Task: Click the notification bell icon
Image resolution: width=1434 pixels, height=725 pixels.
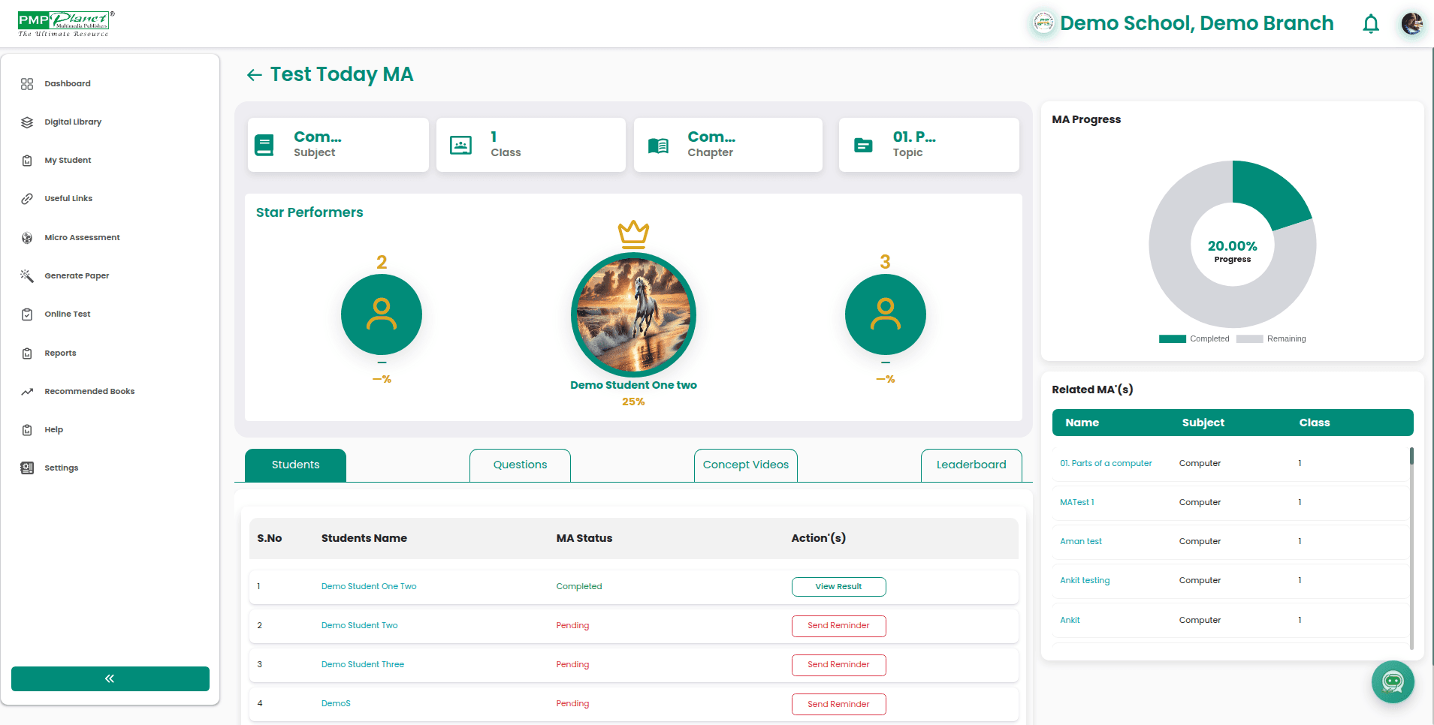Action: pyautogui.click(x=1371, y=24)
